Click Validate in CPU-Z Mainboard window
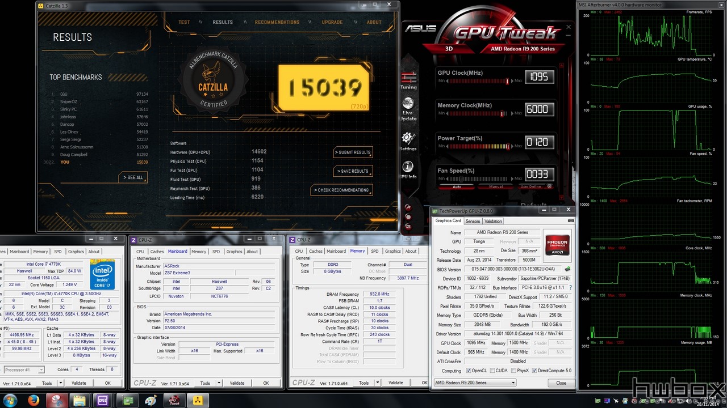 pyautogui.click(x=237, y=383)
